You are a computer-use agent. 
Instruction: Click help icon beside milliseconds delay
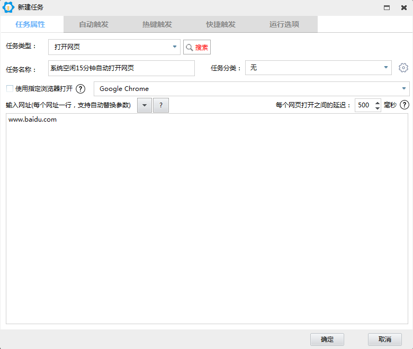[405, 105]
